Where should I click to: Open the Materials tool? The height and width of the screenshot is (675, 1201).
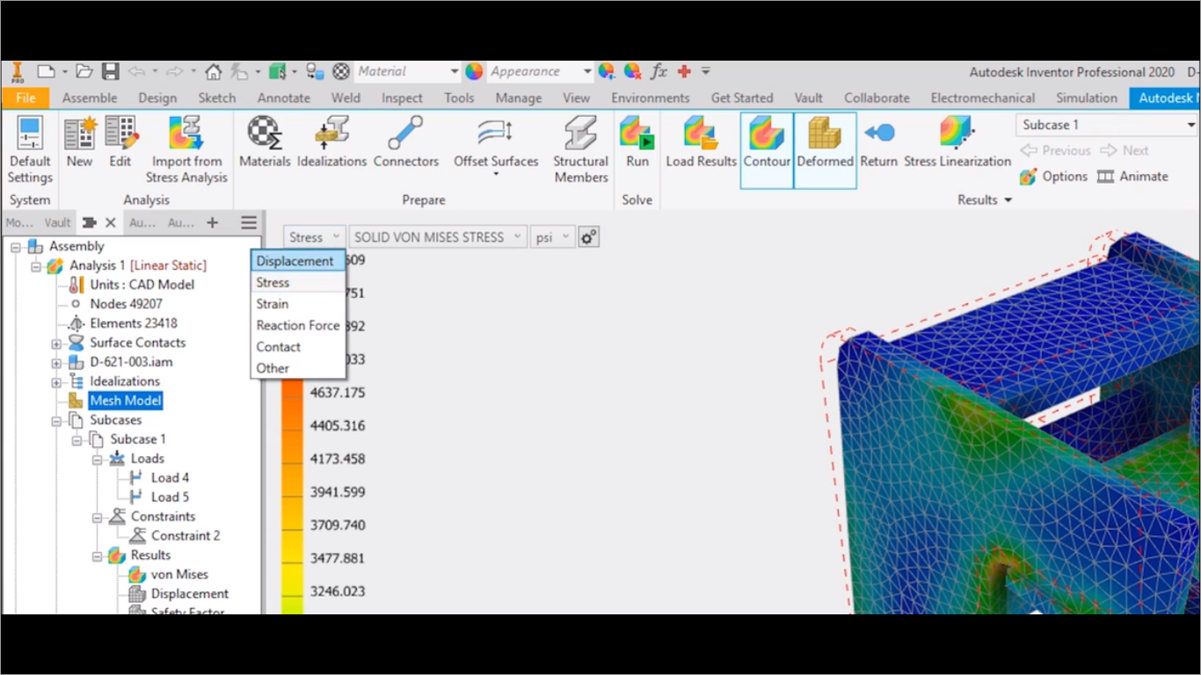point(265,142)
